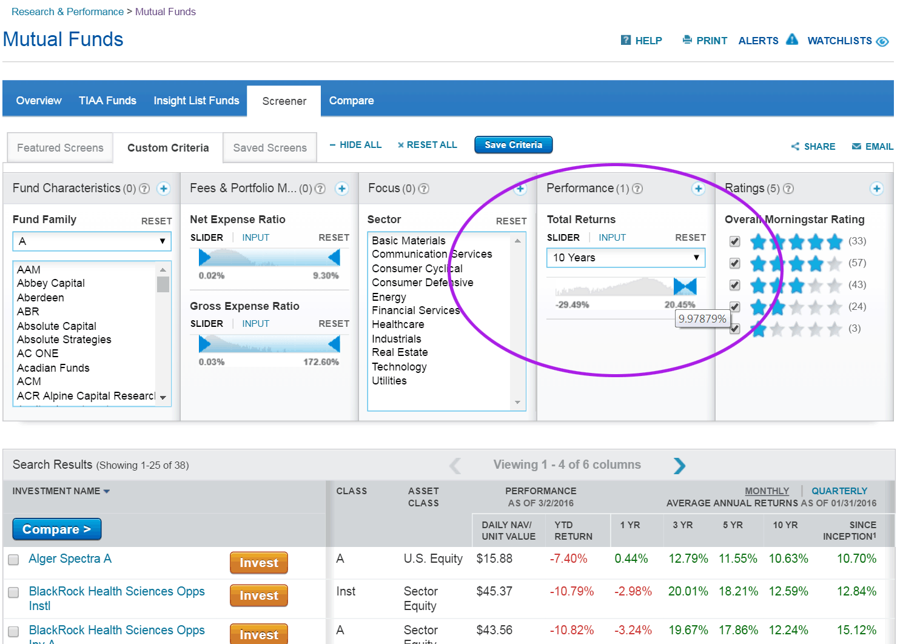Screen dimensions: 903x644
Task: Open Ratings help question icon
Action: point(788,189)
